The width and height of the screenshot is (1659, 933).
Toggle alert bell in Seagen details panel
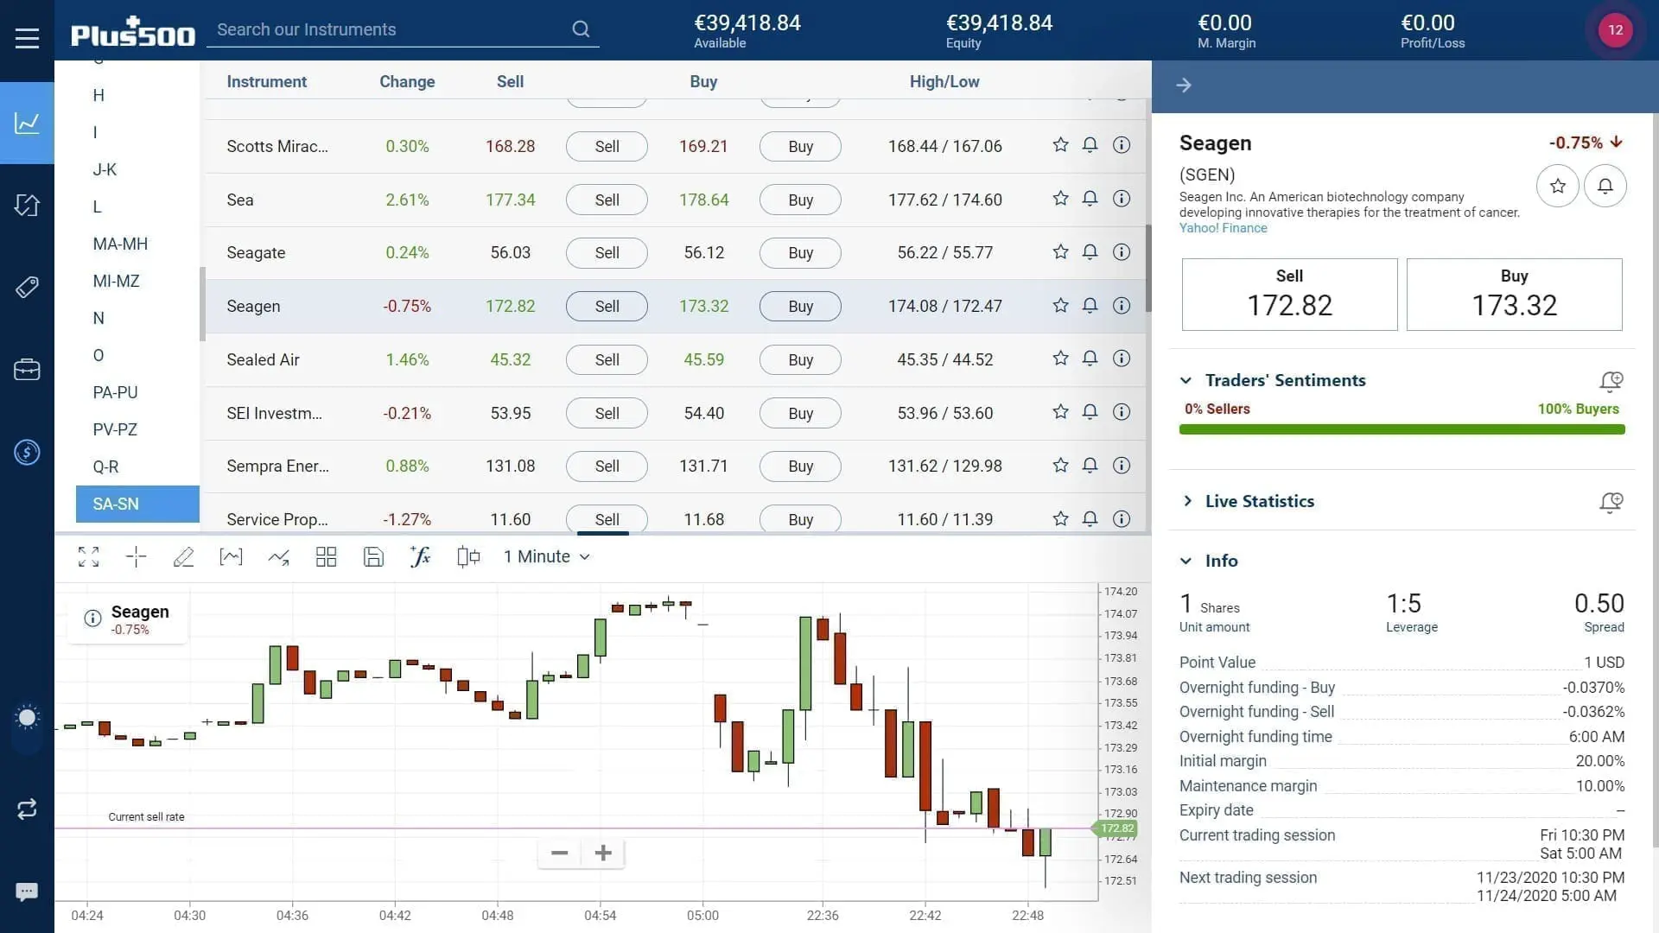tap(1605, 186)
